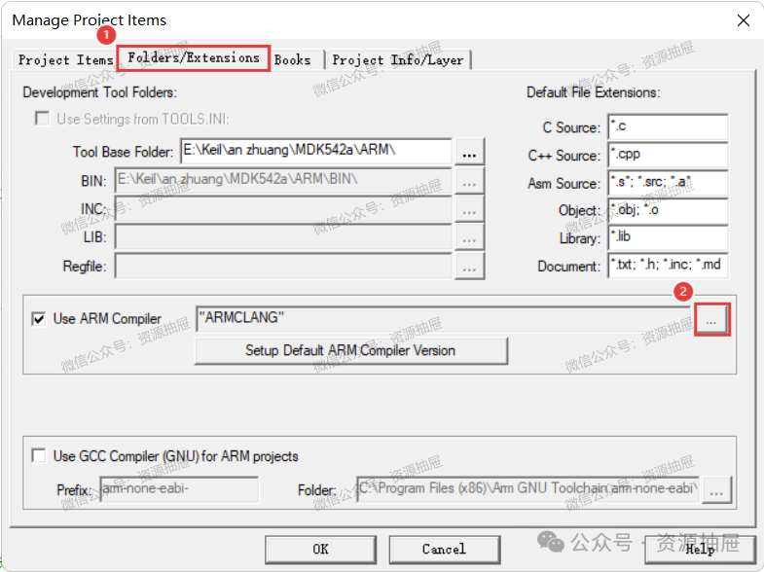Browse for the GCC toolchain folder
Viewport: 764px width, 572px height.
(x=716, y=489)
